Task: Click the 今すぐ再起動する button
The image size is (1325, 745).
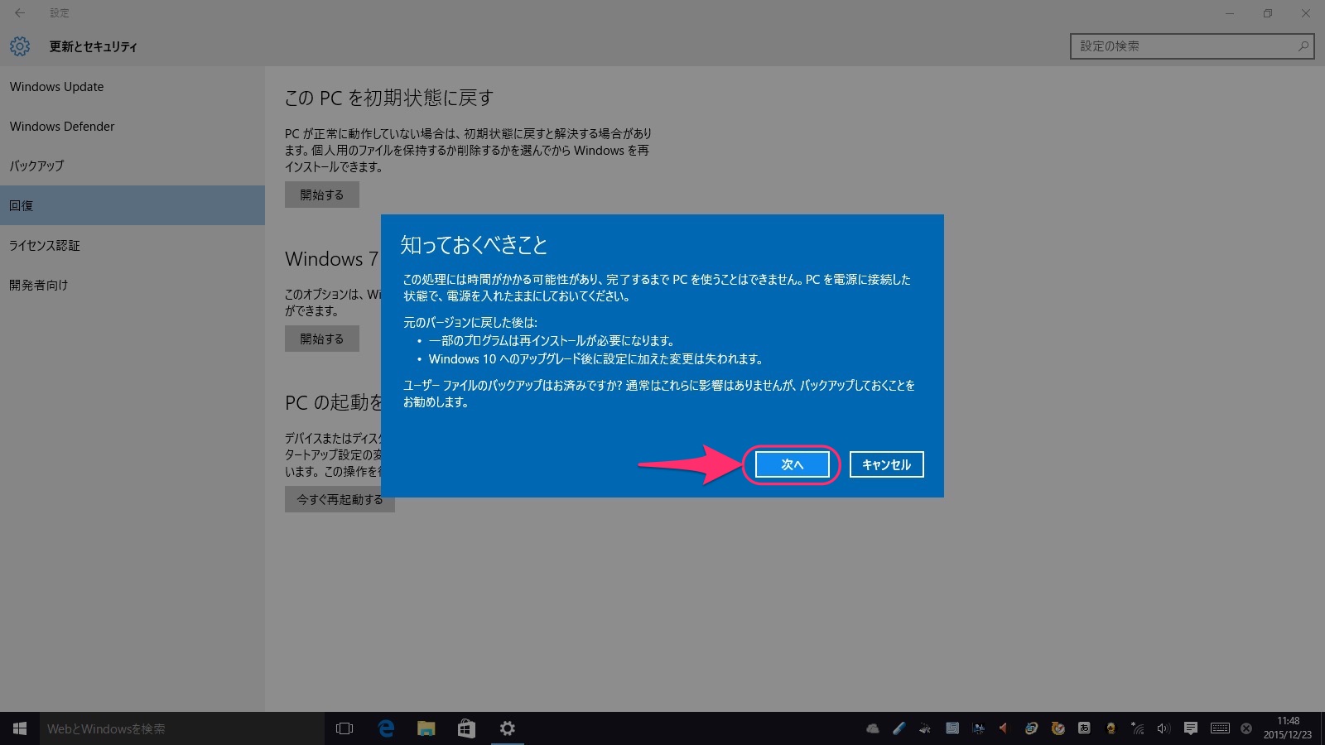Action: pos(340,499)
